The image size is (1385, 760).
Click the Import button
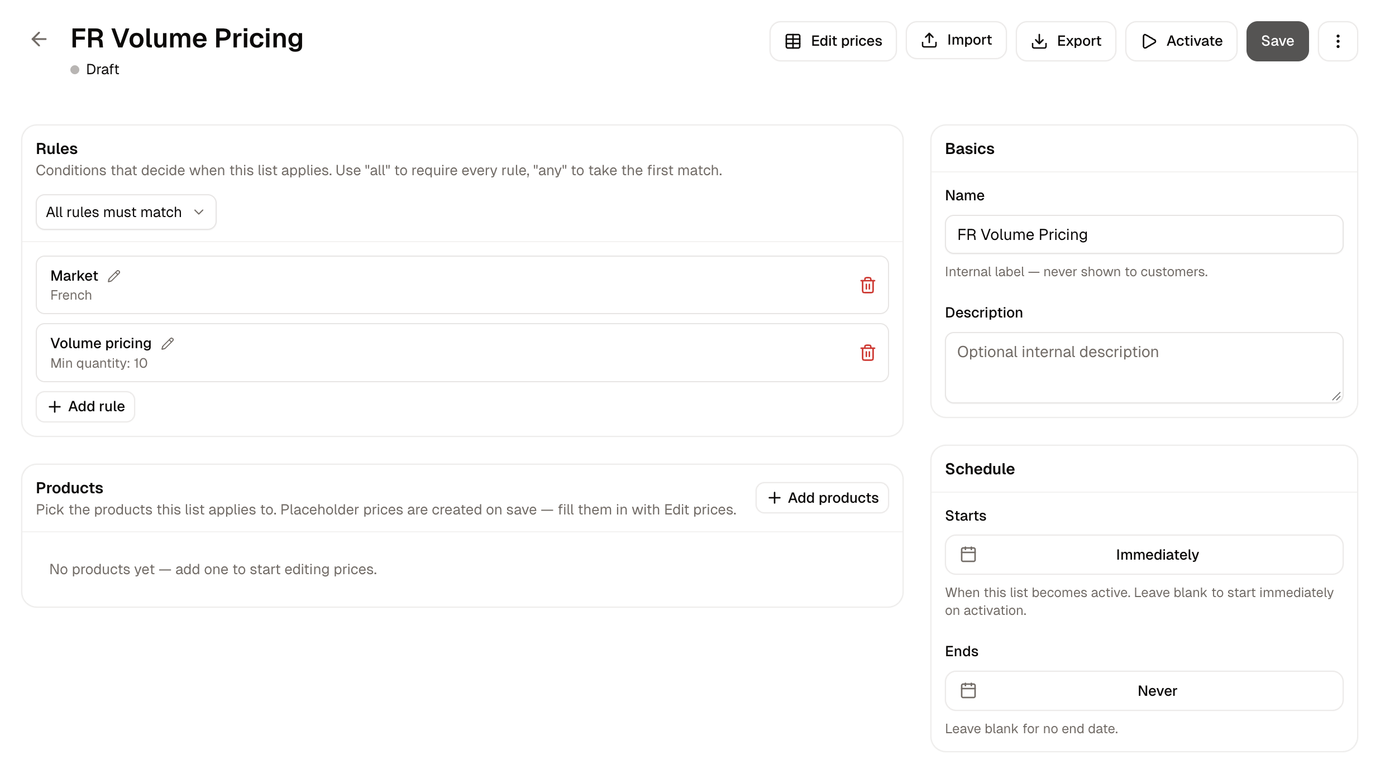click(956, 40)
